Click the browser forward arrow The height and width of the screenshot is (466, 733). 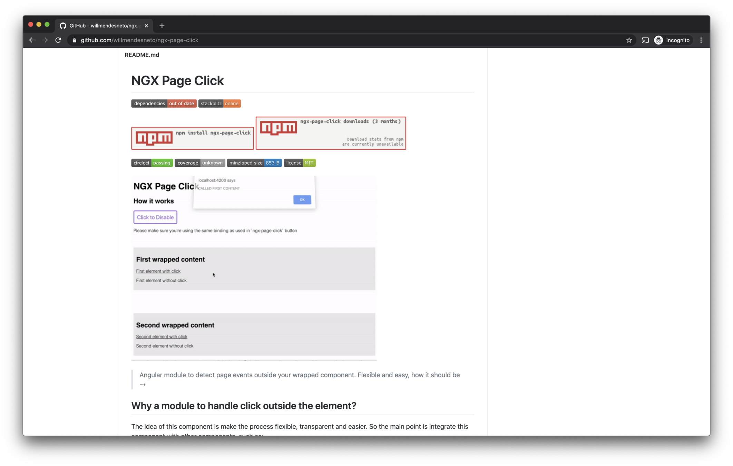(45, 40)
